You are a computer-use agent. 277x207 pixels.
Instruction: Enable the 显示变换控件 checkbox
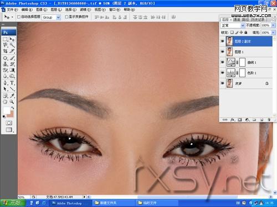click(x=66, y=17)
